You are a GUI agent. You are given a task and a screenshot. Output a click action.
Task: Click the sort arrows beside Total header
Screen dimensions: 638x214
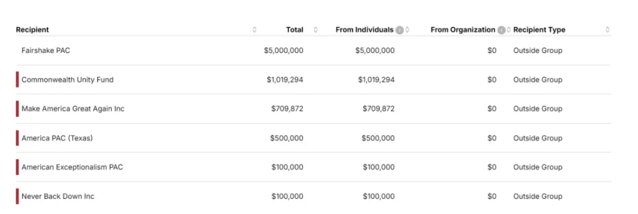coord(315,30)
